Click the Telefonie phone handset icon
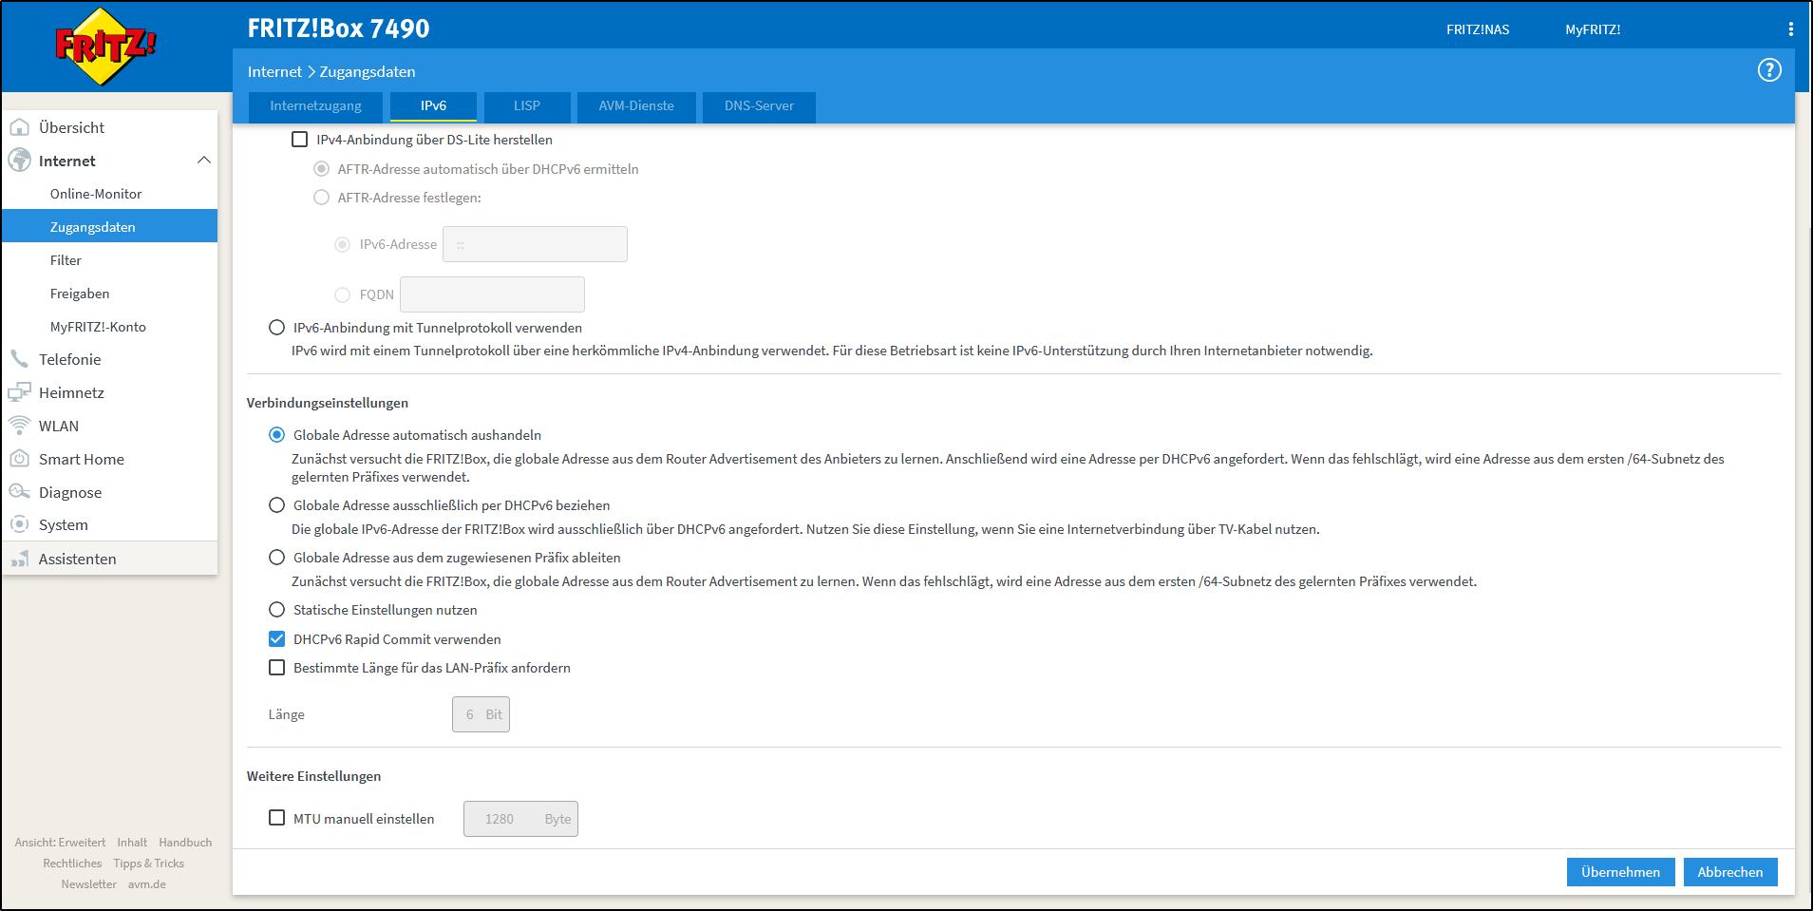Viewport: 1813px width, 911px height. [19, 359]
